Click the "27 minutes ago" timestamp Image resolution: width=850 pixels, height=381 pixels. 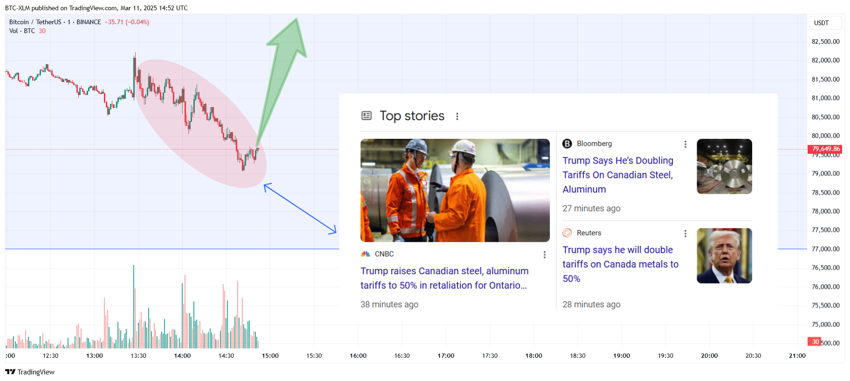[x=591, y=209]
